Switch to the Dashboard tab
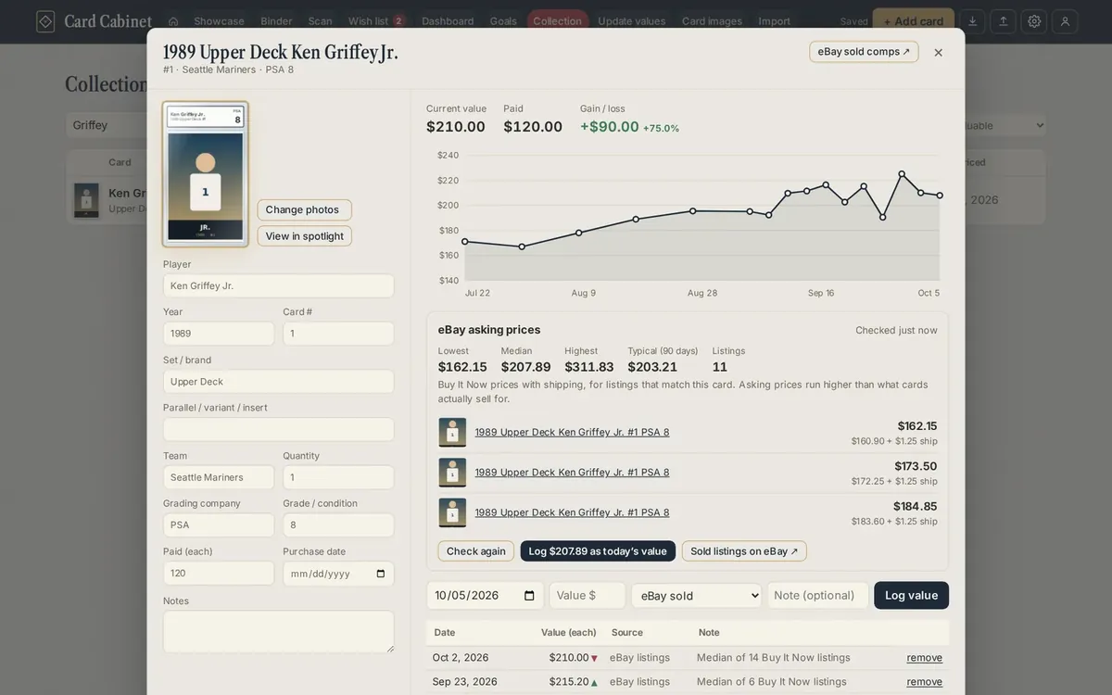 [x=448, y=21]
